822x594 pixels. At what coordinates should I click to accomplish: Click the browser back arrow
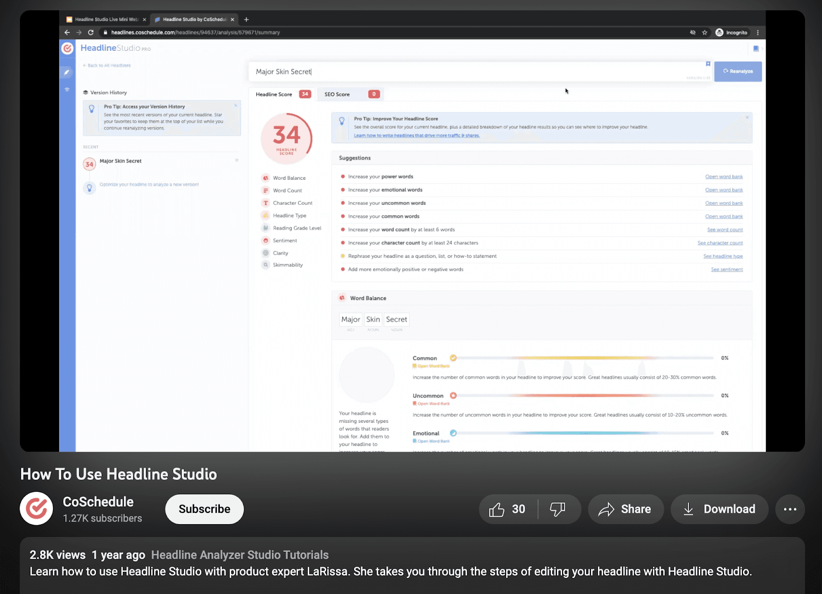coord(67,32)
